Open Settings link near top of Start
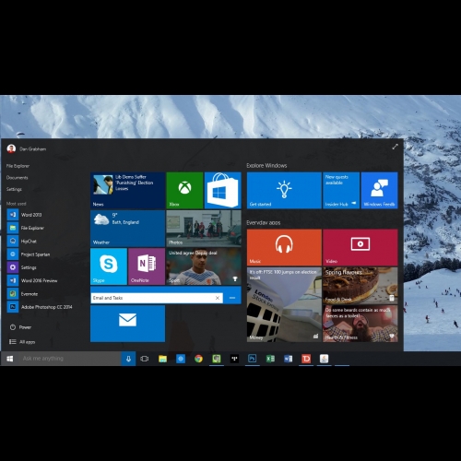 [14, 189]
